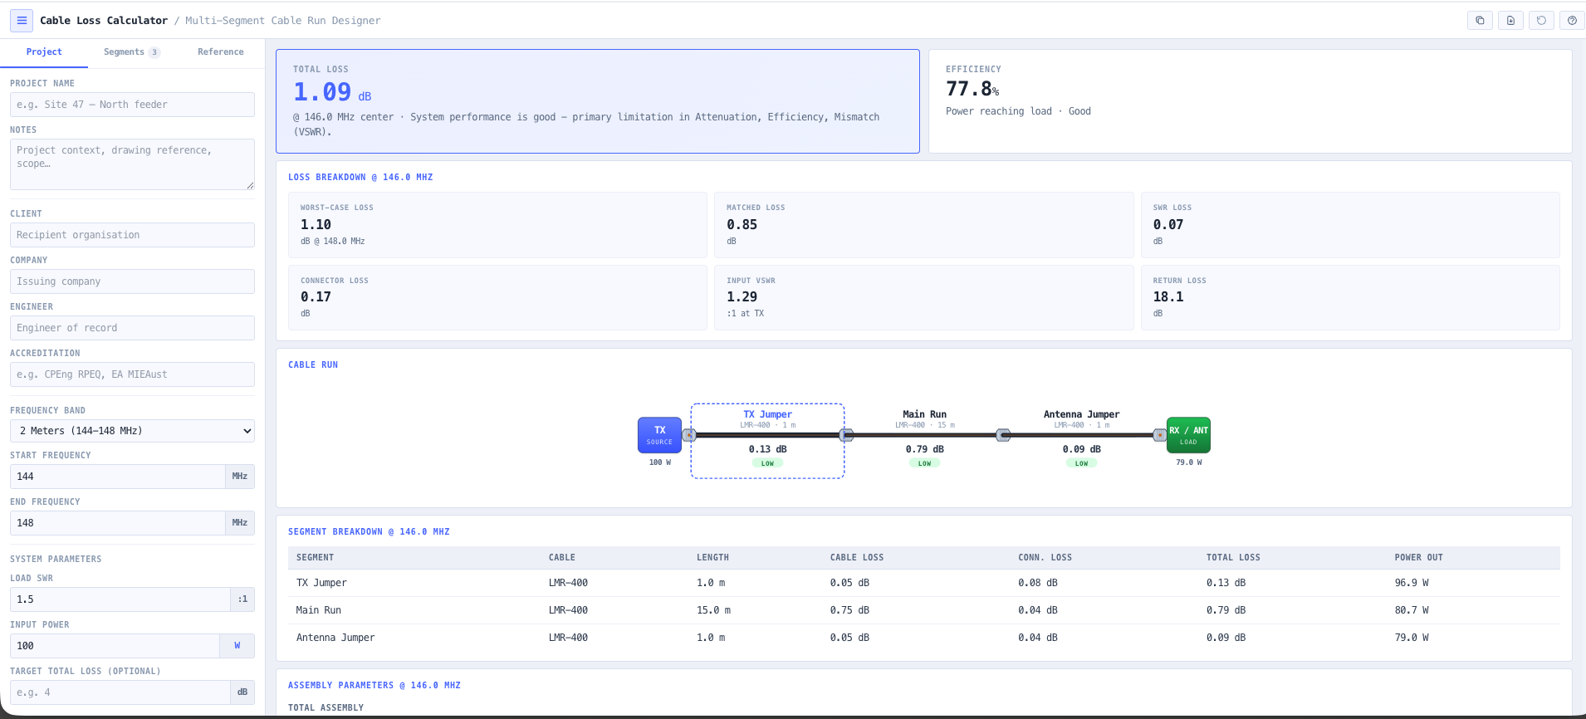The image size is (1586, 719).
Task: Click the Segment Breakdown section heading
Action: click(369, 532)
